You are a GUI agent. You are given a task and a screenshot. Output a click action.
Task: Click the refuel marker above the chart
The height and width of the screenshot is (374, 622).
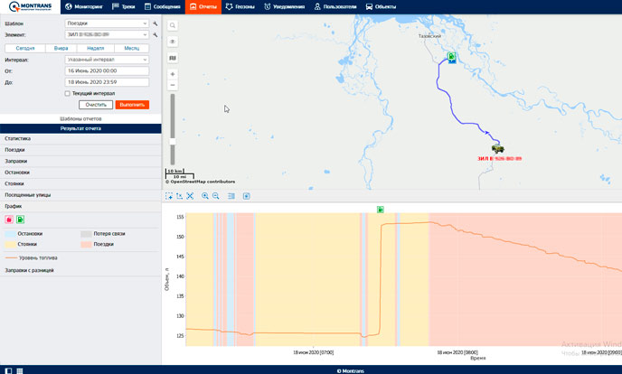(381, 210)
